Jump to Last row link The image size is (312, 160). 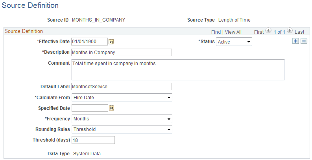299,32
